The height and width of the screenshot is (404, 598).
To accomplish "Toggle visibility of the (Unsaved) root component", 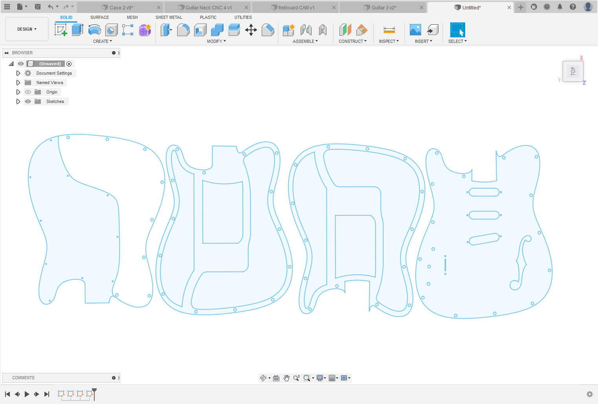I will 21,64.
